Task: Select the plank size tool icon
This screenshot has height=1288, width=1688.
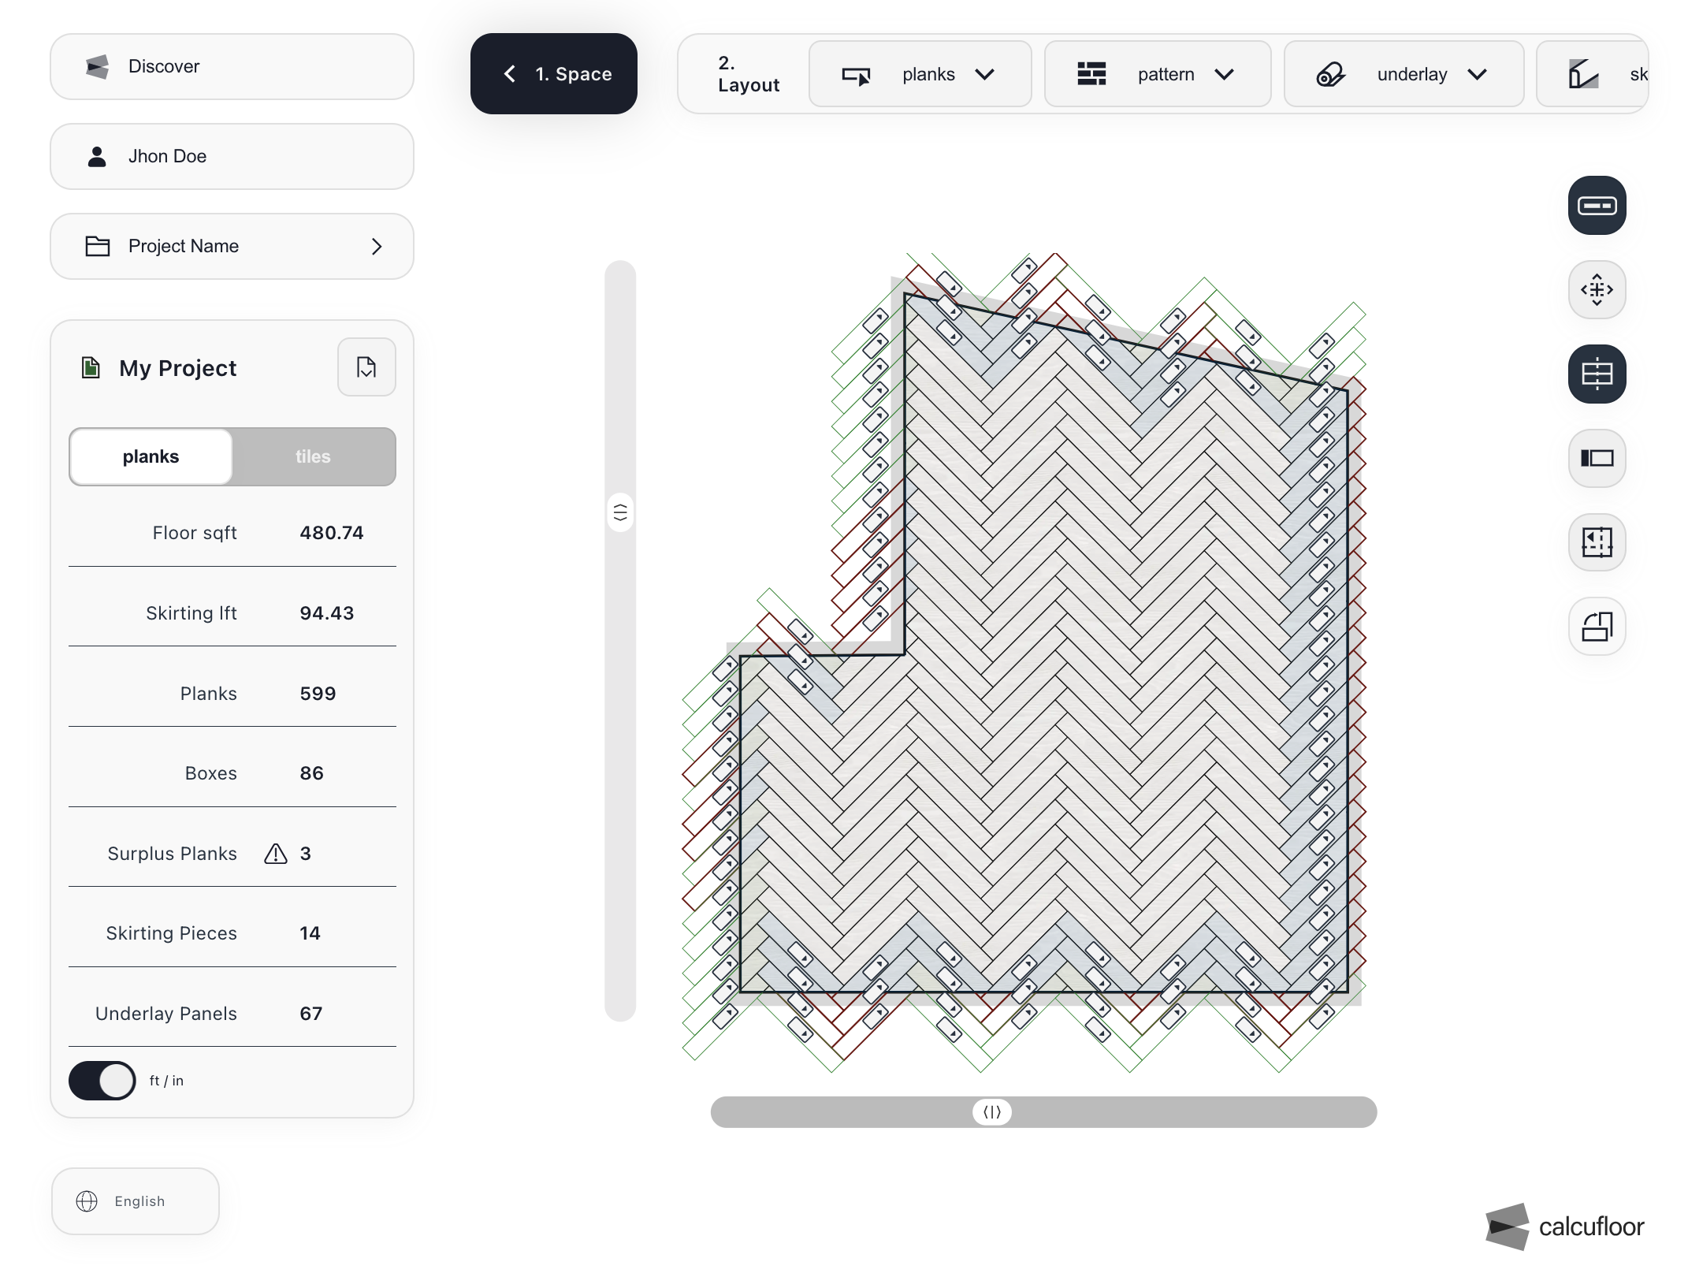Action: pyautogui.click(x=1597, y=205)
